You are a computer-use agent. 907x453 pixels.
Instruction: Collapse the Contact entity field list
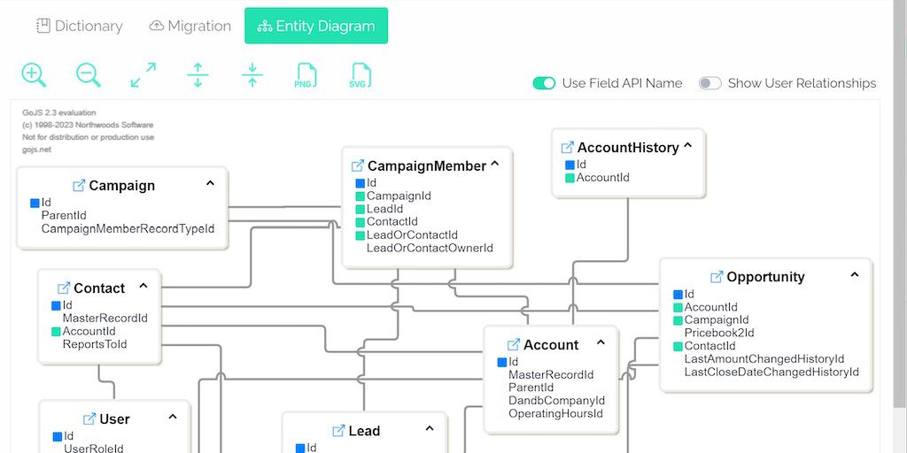(x=143, y=287)
